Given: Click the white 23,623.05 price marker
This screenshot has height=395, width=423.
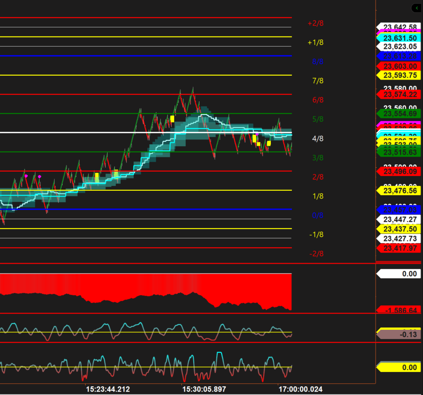Looking at the screenshot, I should (399, 46).
